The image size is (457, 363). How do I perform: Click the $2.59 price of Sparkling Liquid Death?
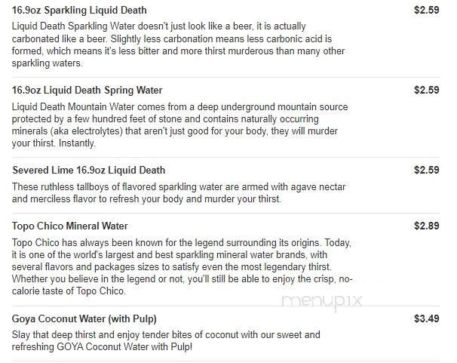click(427, 11)
